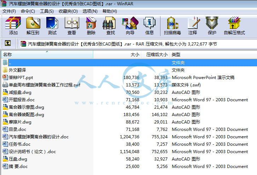Click the size value 1,204,736
257x175 pixels.
click(x=129, y=137)
